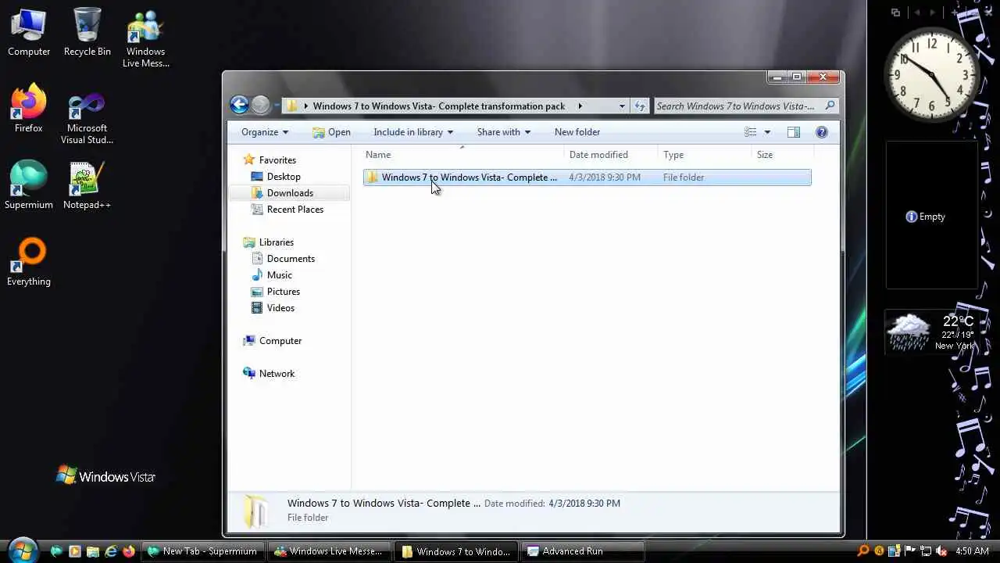Switch to Advanced Run taskbar button
This screenshot has height=563, width=1000.
pos(582,551)
